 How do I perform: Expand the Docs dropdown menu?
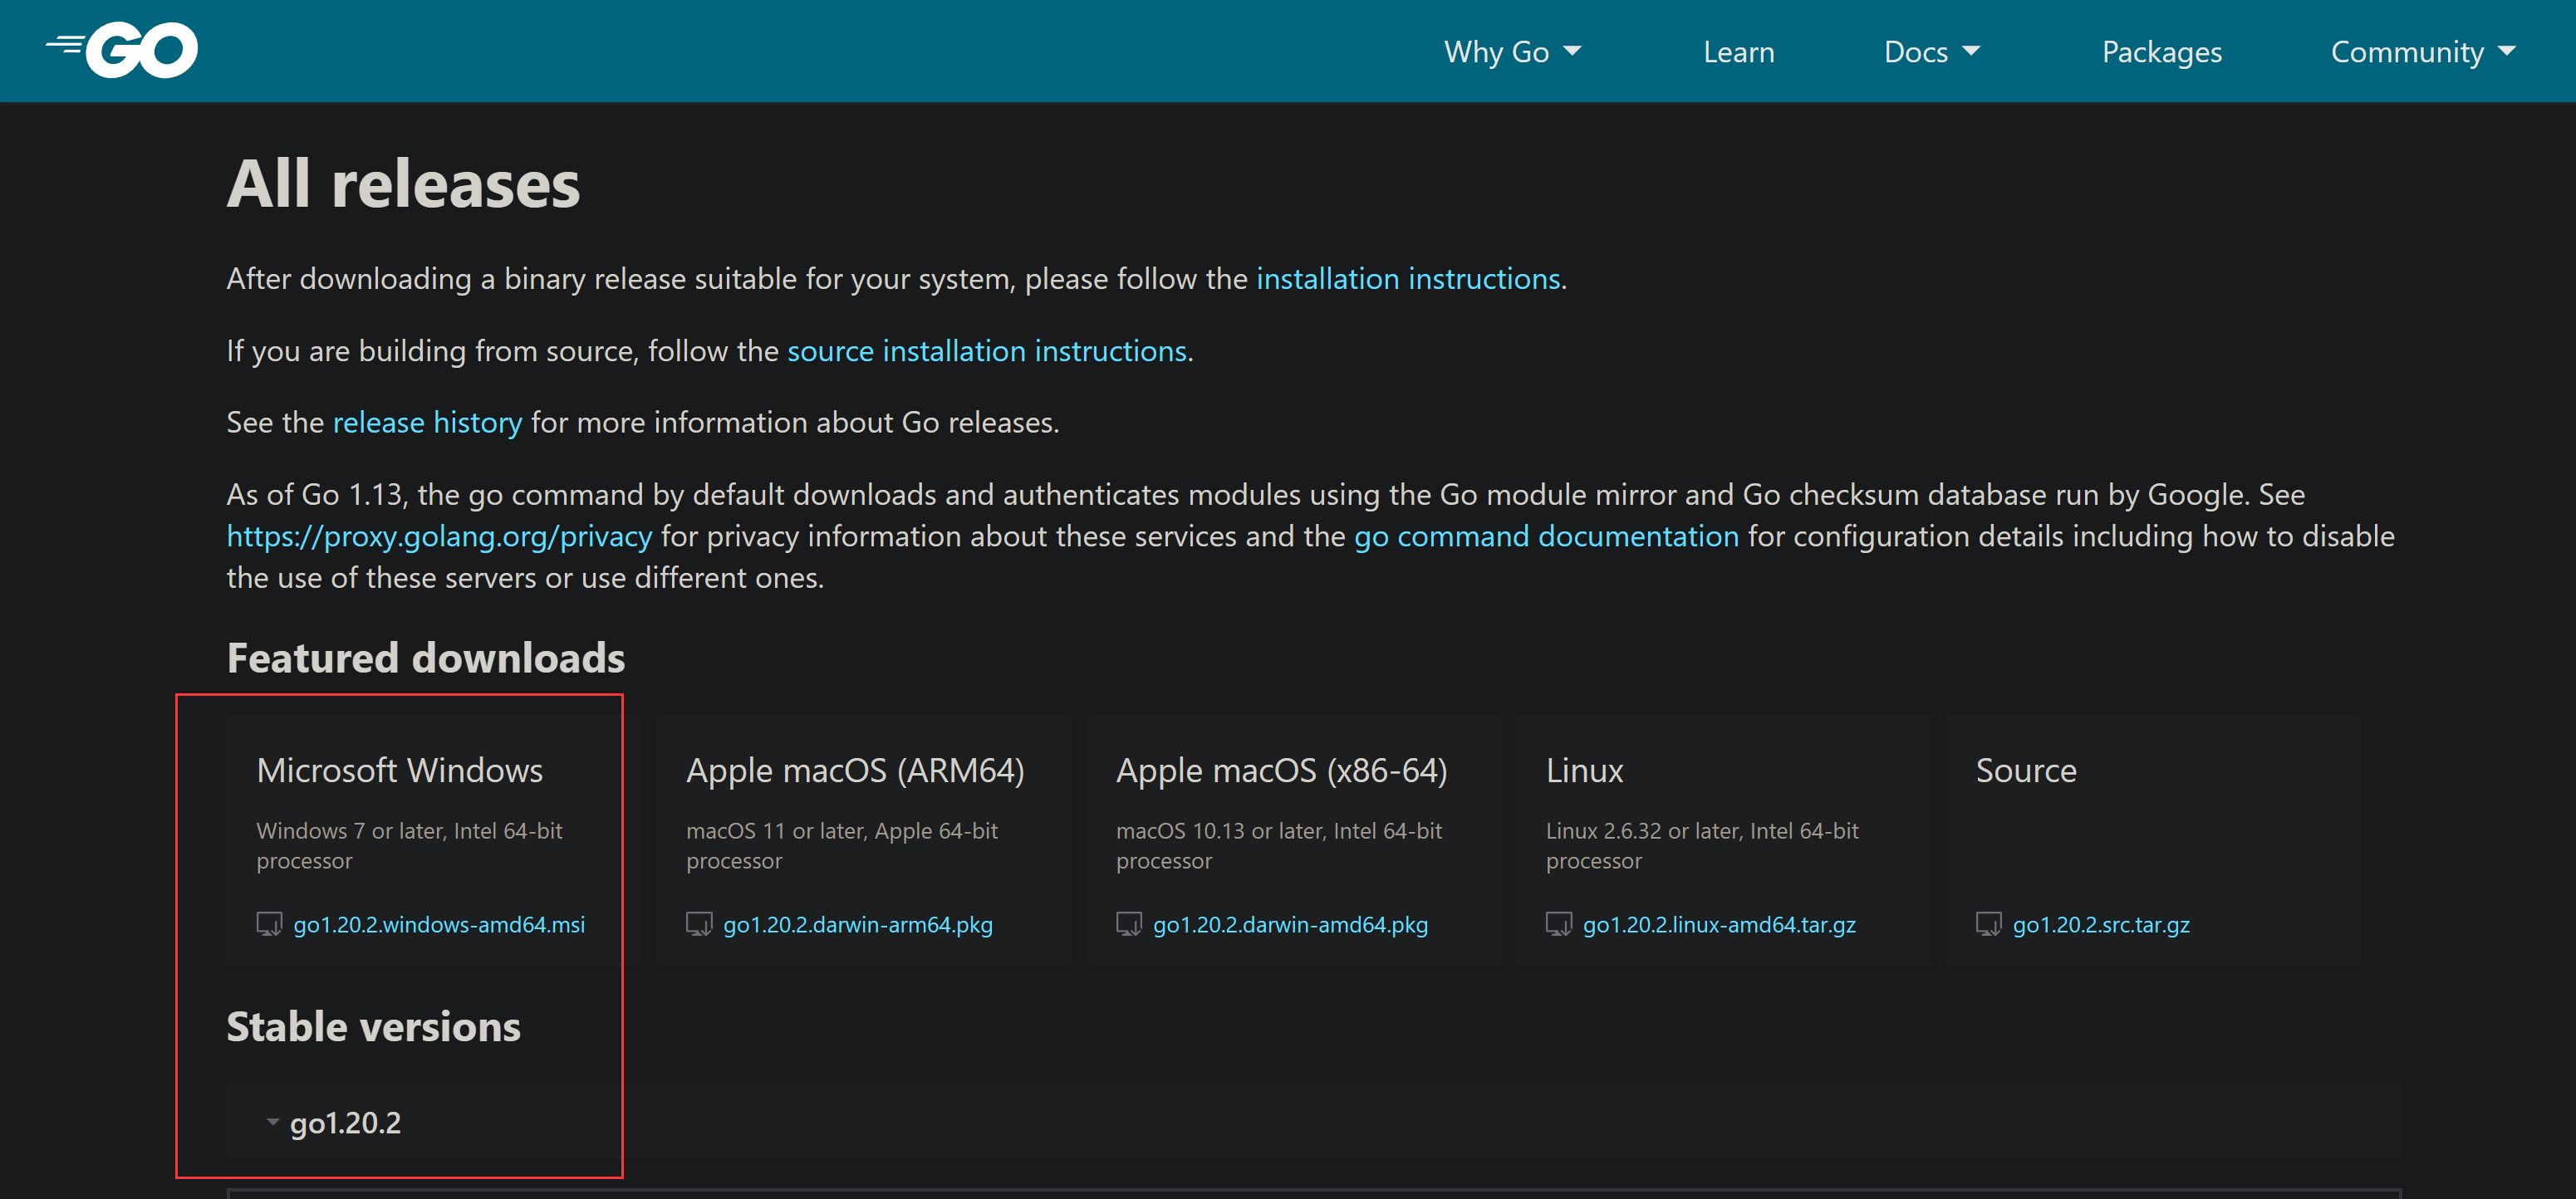click(1931, 52)
